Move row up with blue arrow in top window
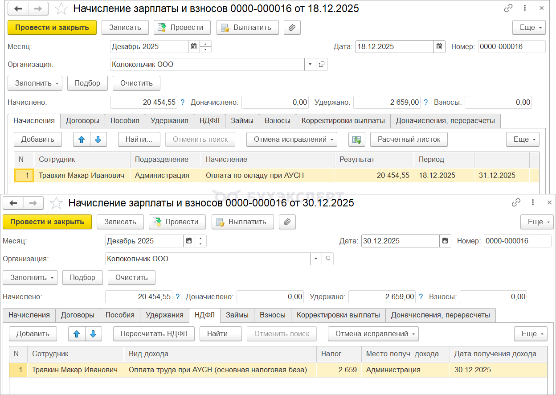The image size is (556, 395). point(82,139)
